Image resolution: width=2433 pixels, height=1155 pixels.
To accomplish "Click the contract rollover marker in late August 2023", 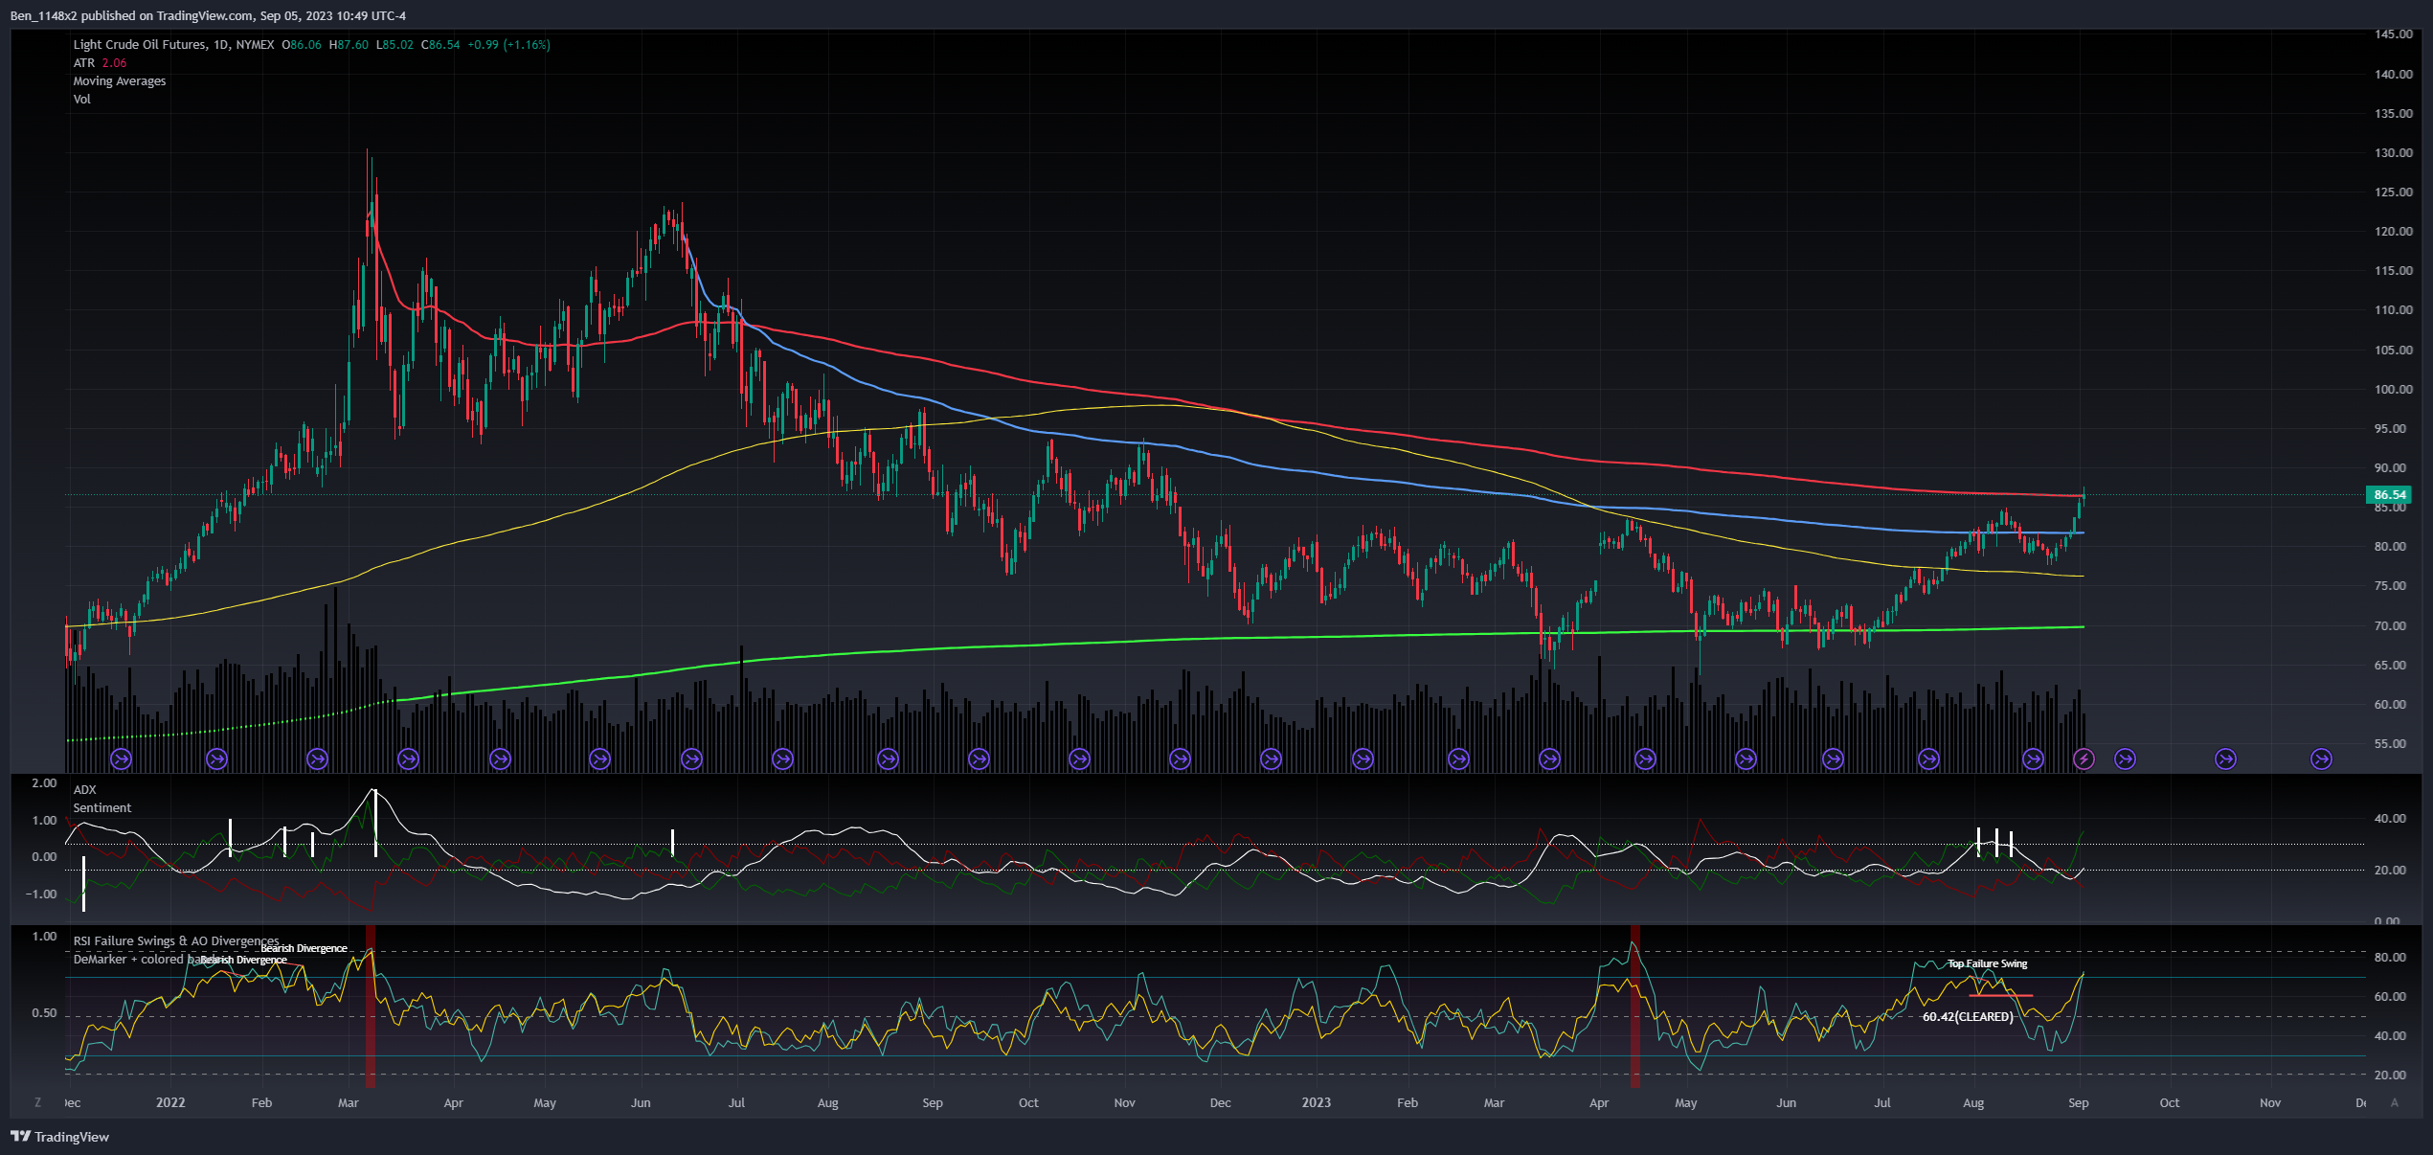I will coord(2033,759).
